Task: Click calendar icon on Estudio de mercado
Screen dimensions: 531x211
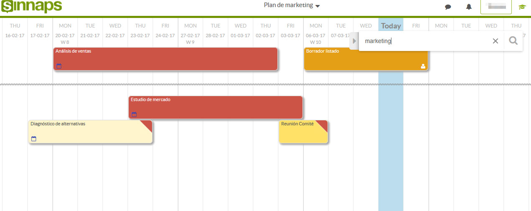Action: pos(134,114)
